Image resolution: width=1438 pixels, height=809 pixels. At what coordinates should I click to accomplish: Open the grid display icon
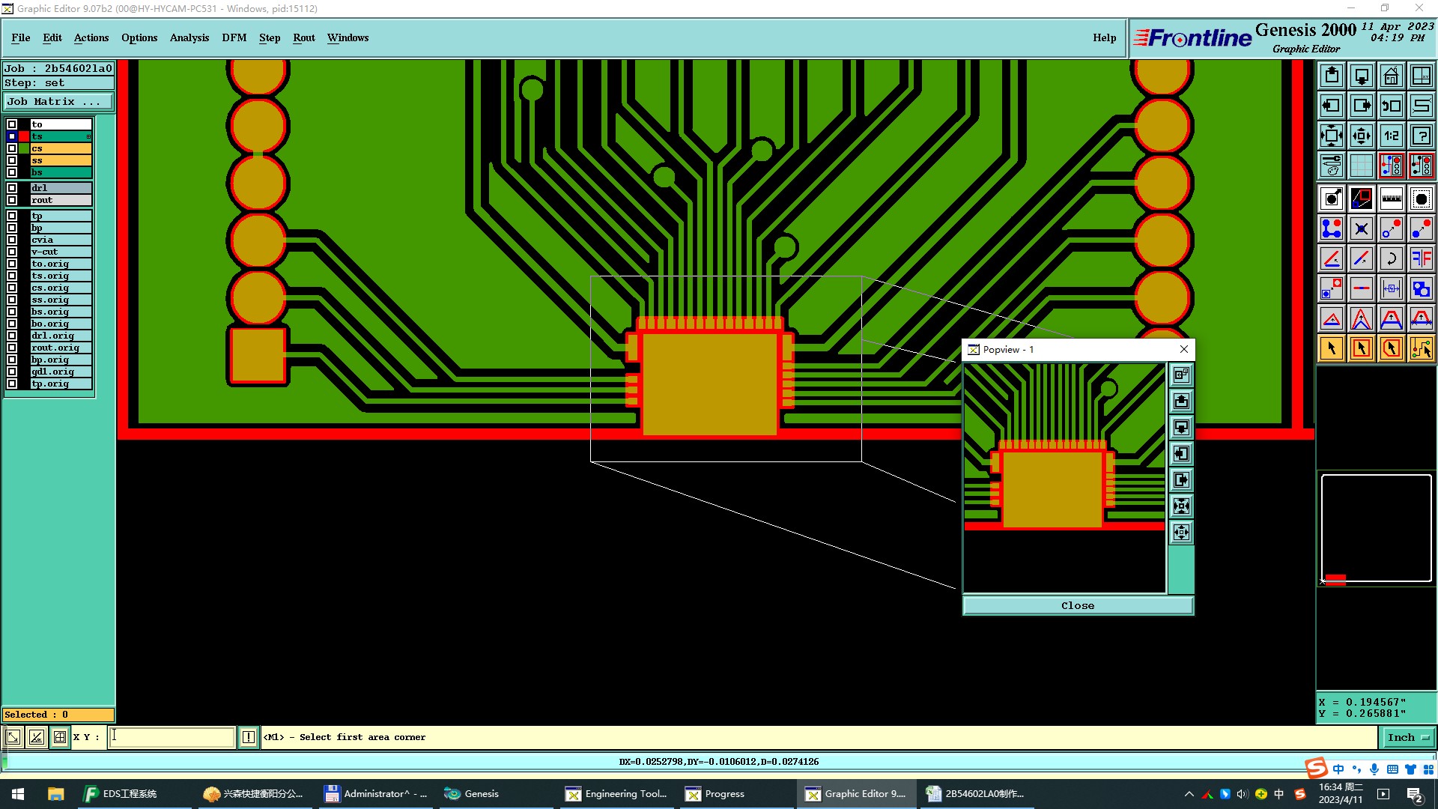(1361, 166)
